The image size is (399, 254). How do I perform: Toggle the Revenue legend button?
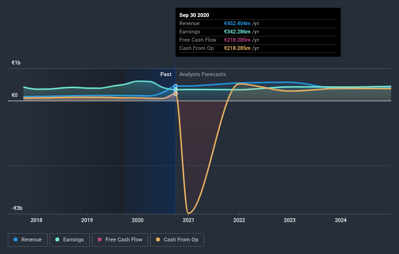click(x=28, y=240)
